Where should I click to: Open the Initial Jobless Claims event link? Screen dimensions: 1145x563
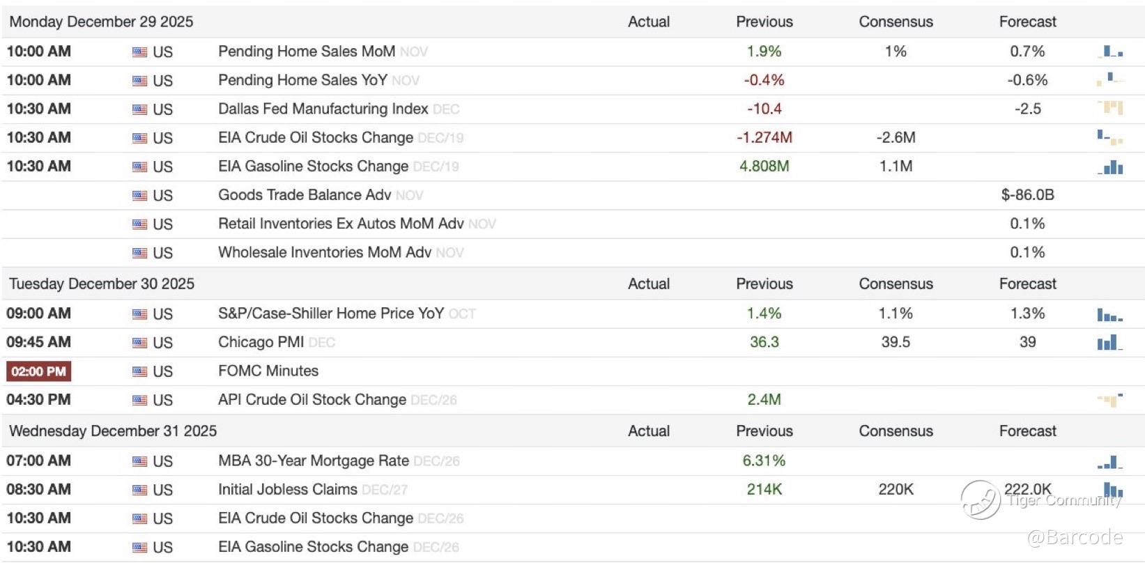287,490
